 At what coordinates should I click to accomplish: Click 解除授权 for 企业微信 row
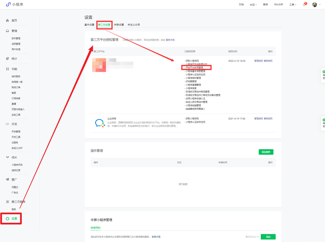268,119
